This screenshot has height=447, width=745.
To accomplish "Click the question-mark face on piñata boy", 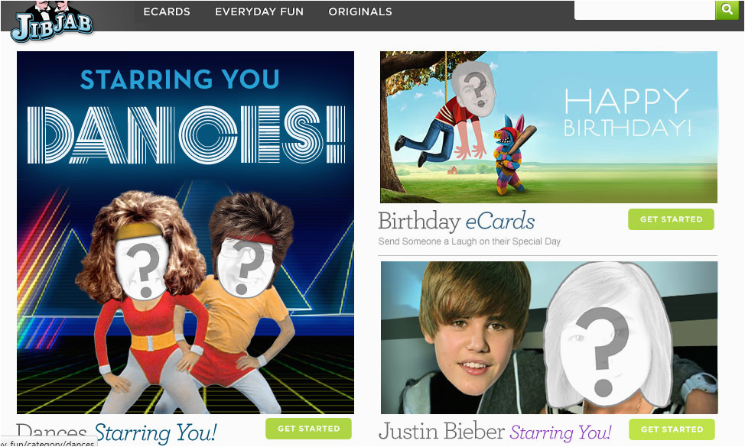I will pyautogui.click(x=473, y=89).
